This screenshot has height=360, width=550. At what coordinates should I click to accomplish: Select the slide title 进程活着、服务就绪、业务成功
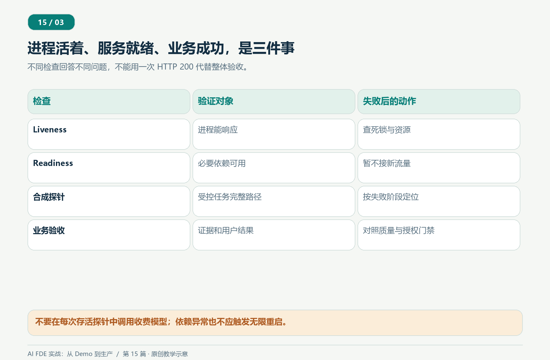[x=161, y=48]
